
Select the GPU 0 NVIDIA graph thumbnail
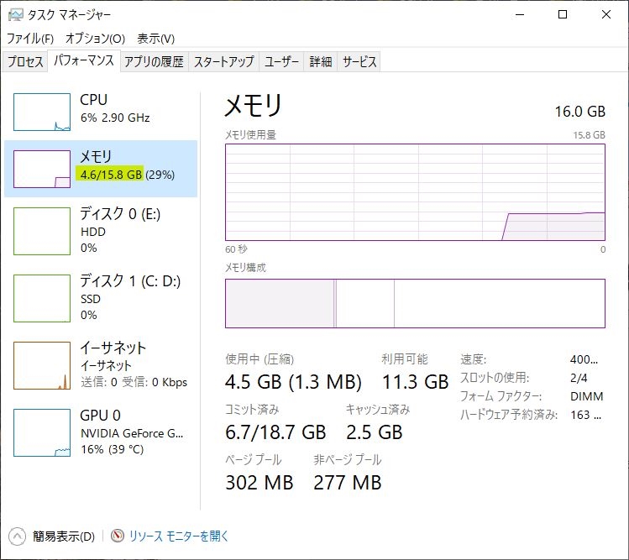click(42, 432)
